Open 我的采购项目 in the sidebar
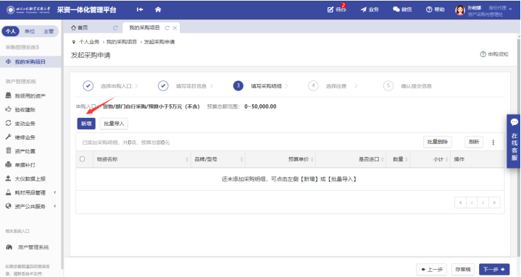The height and width of the screenshot is (277, 521). [x=30, y=61]
